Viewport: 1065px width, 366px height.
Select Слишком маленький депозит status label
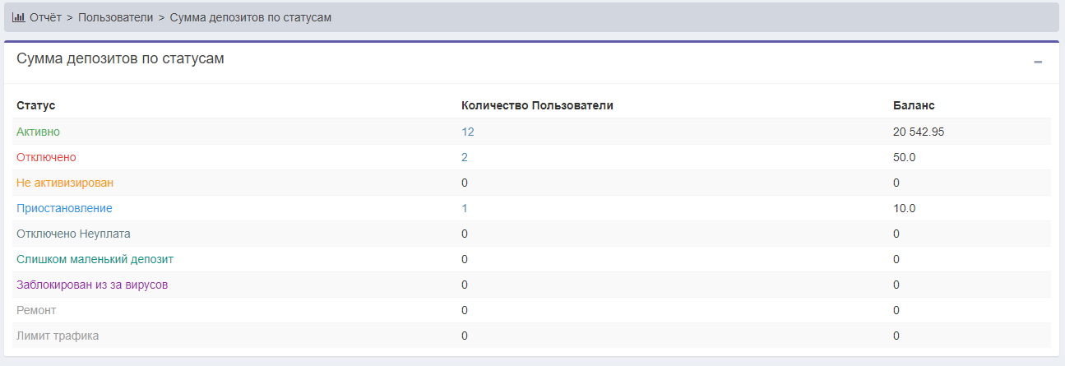(95, 259)
